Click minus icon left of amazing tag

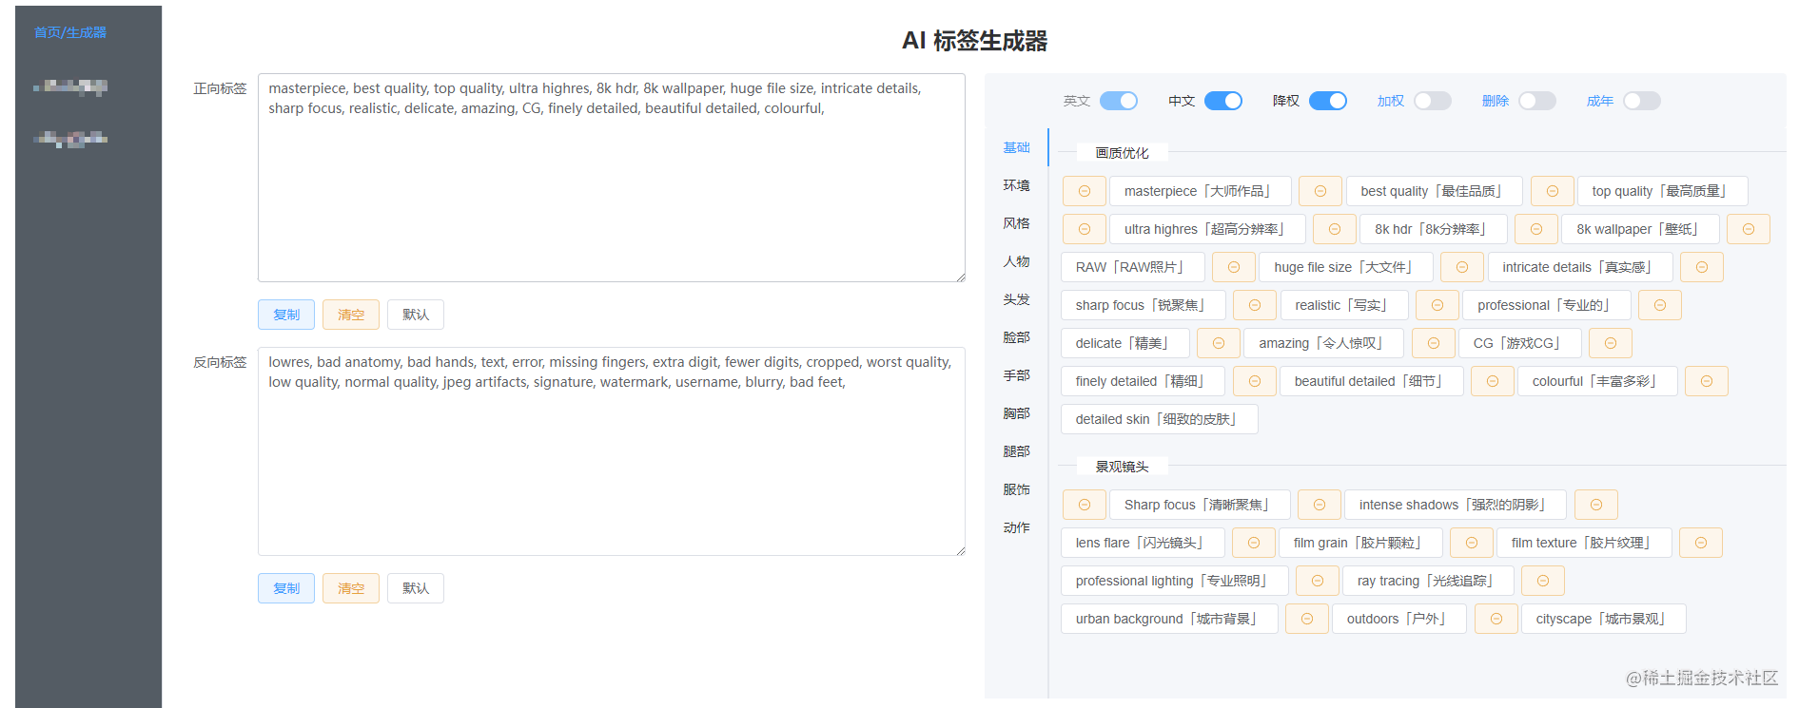click(1219, 343)
